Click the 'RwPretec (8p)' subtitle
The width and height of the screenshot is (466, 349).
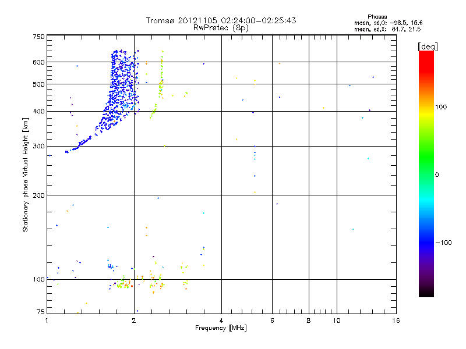click(221, 28)
